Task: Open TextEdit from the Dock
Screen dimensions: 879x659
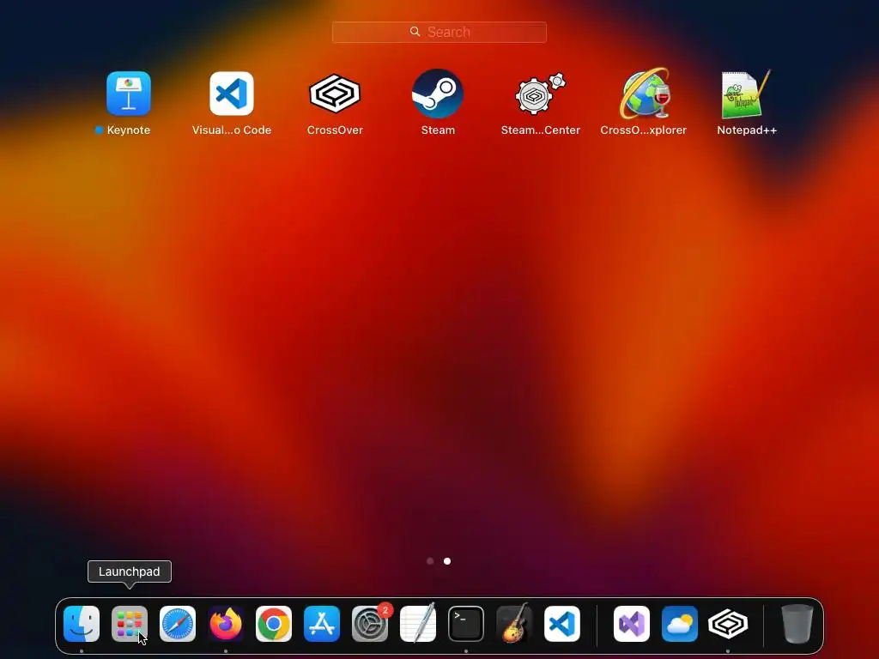Action: pos(418,624)
